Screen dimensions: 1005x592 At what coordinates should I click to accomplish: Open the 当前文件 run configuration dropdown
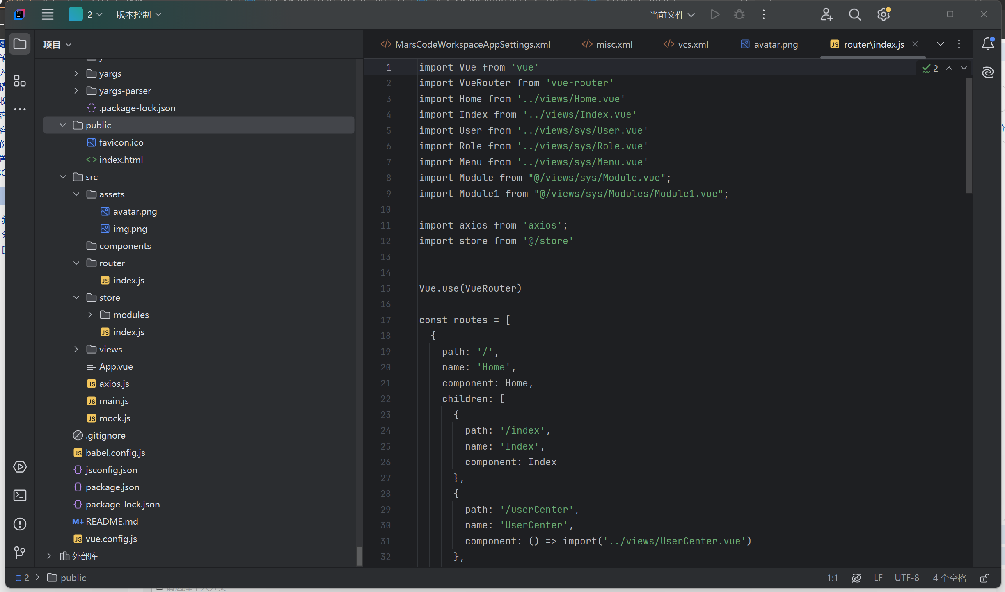tap(672, 15)
